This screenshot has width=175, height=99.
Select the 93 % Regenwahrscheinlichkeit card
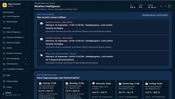103,58
